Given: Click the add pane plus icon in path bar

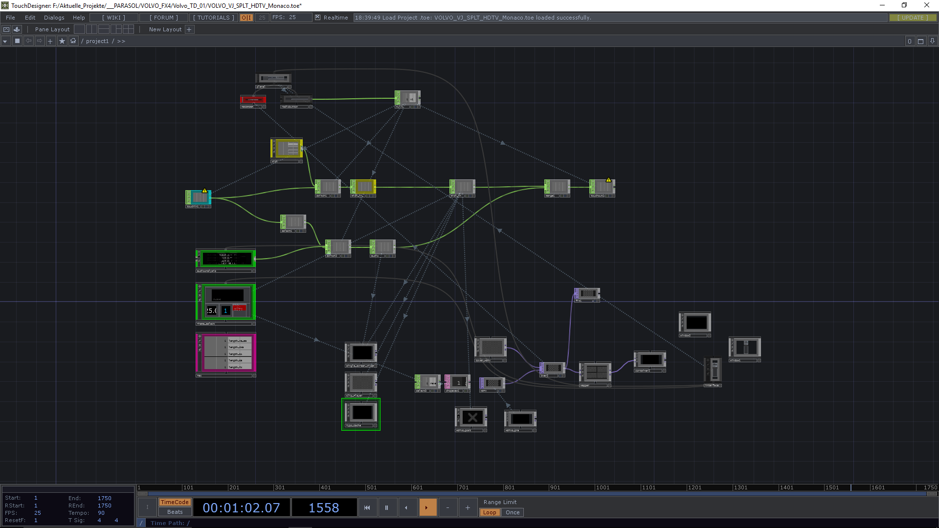Looking at the screenshot, I should (x=50, y=41).
